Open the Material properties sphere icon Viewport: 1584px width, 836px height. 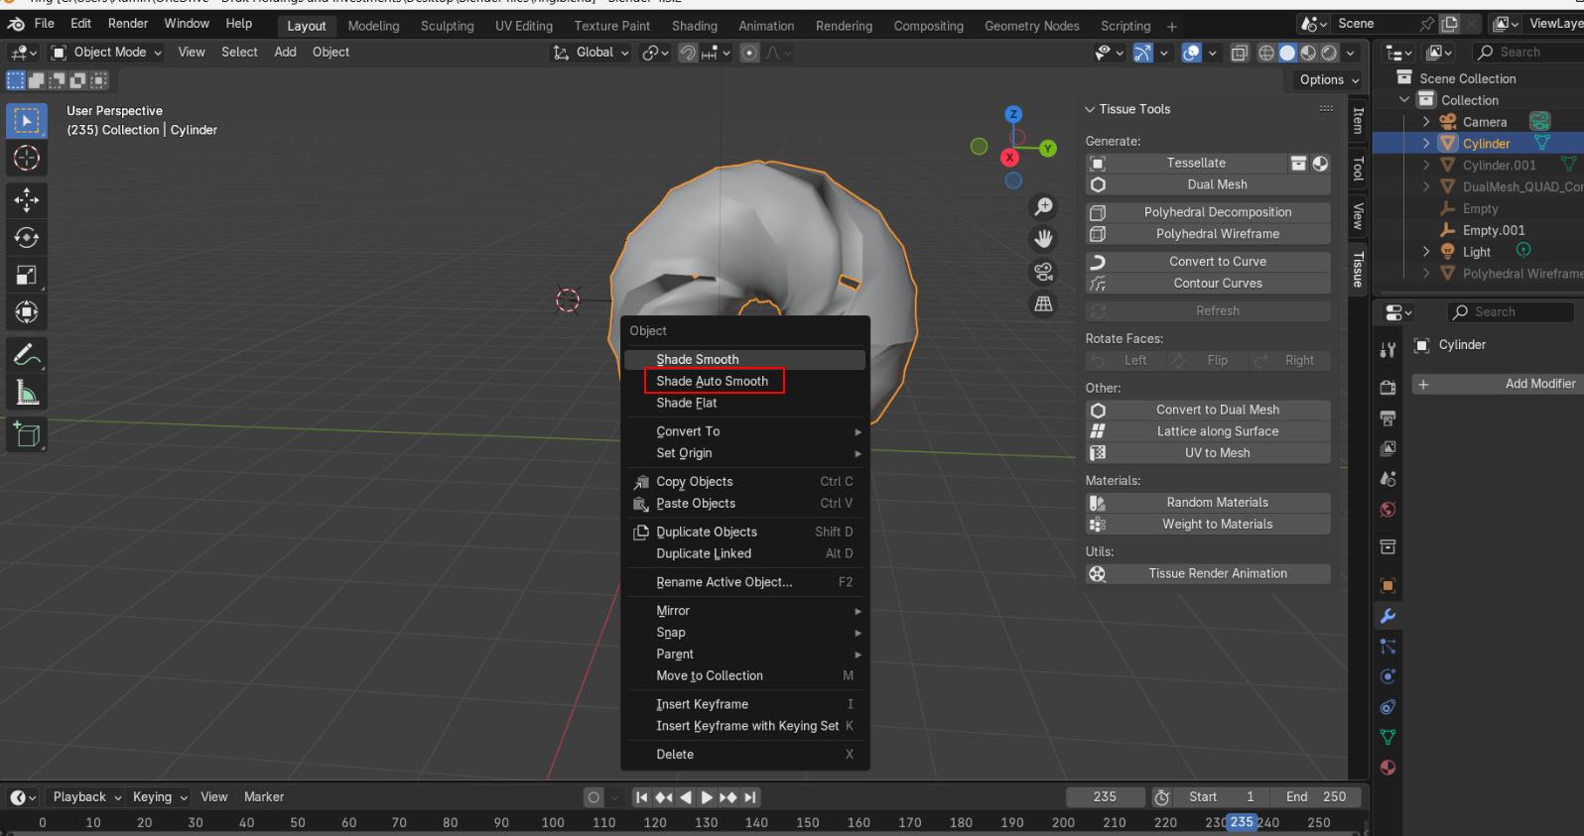[x=1388, y=768]
